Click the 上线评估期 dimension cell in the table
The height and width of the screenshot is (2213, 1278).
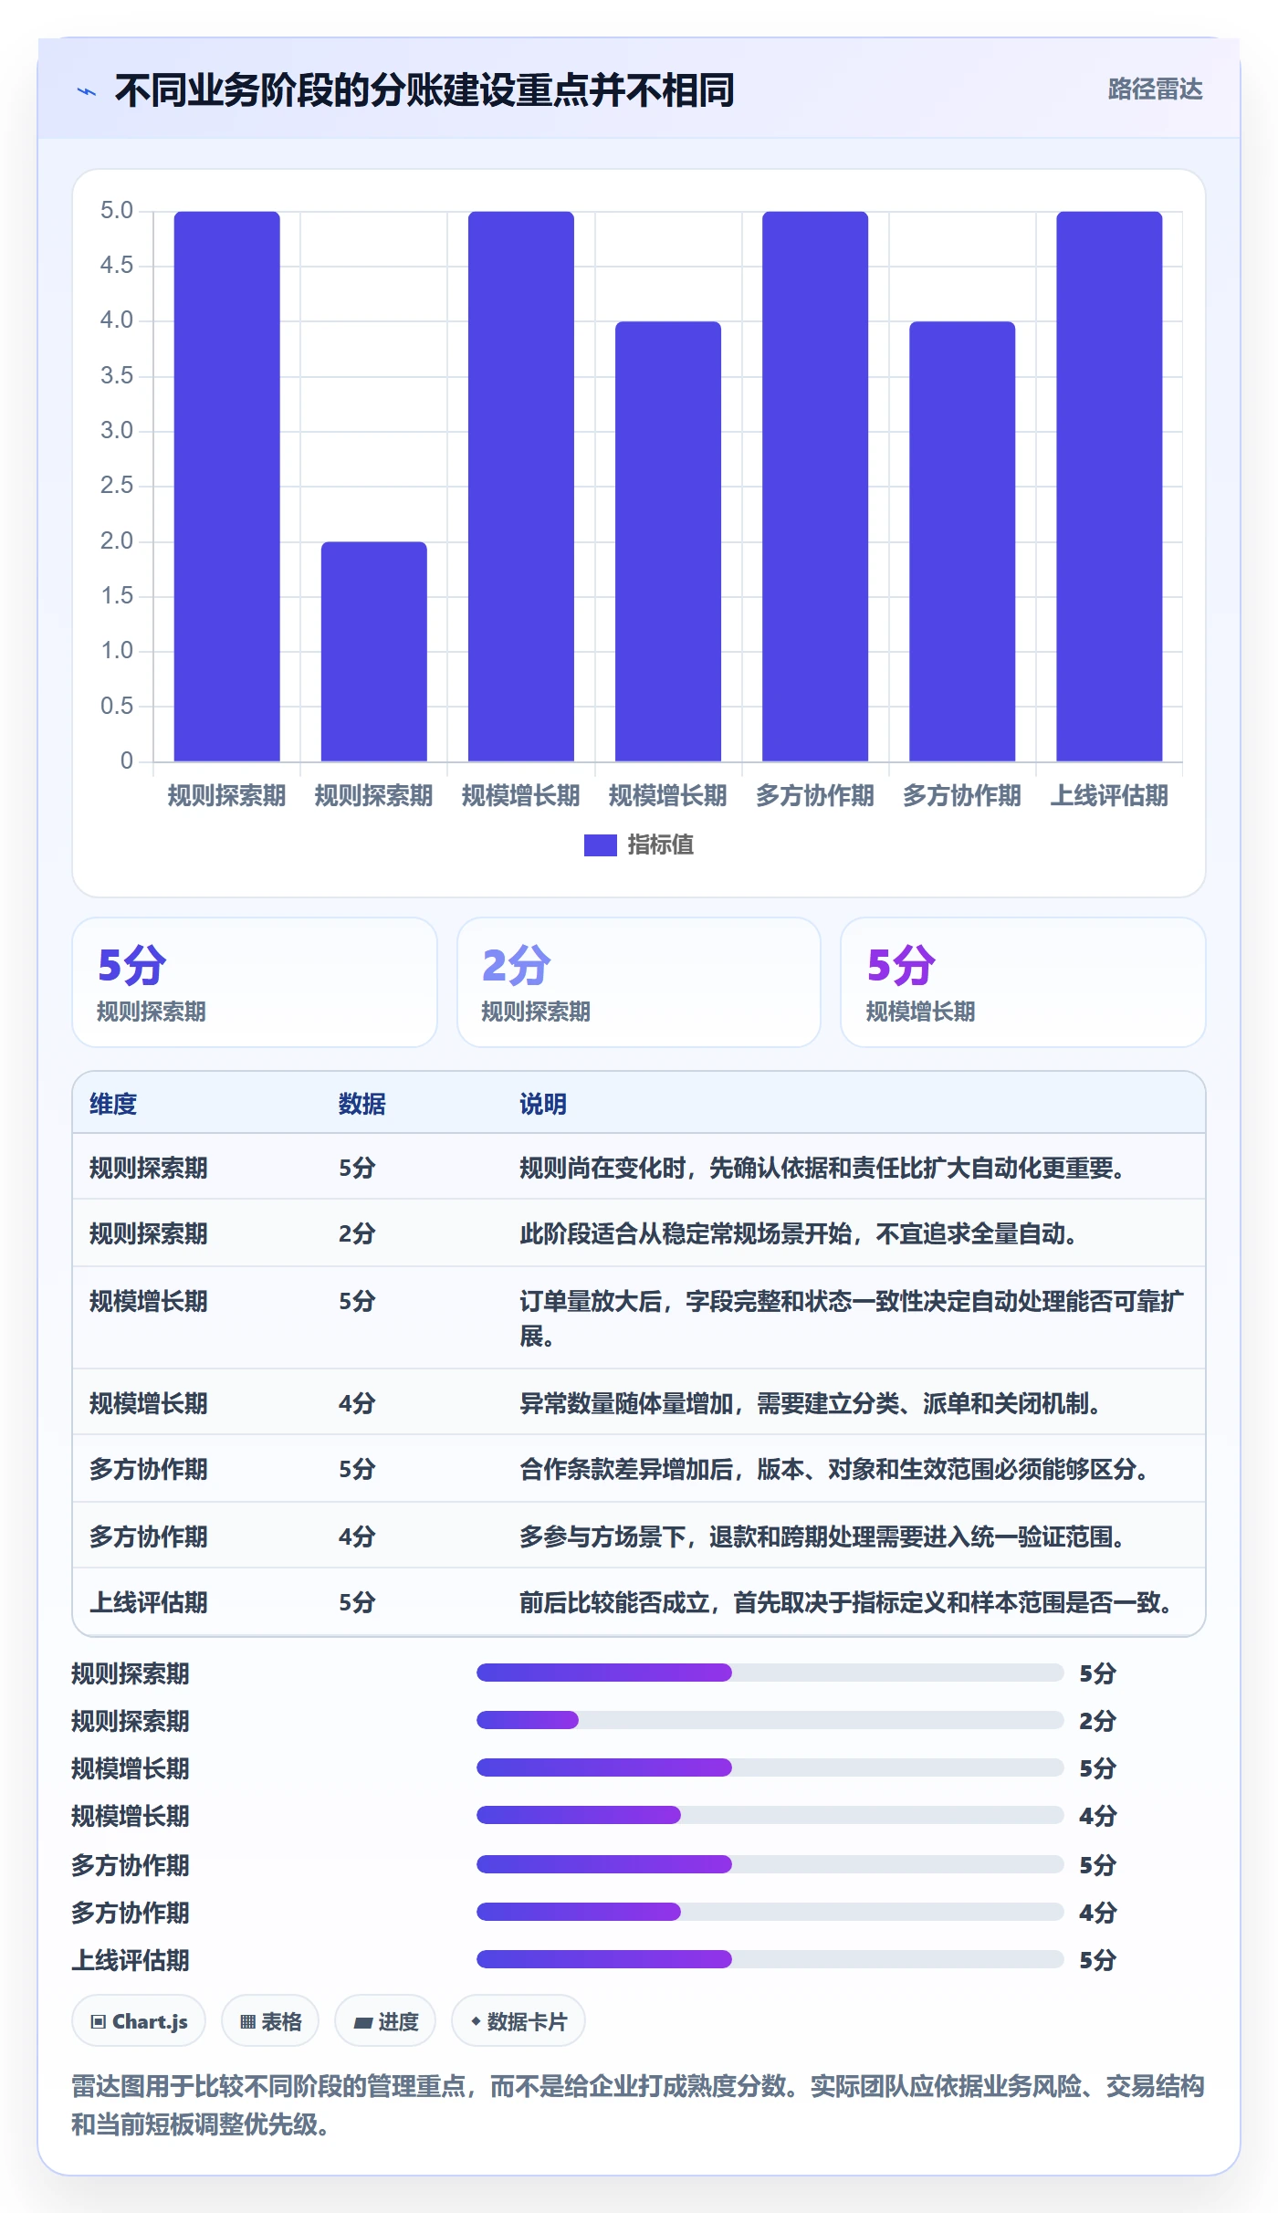coord(149,1603)
